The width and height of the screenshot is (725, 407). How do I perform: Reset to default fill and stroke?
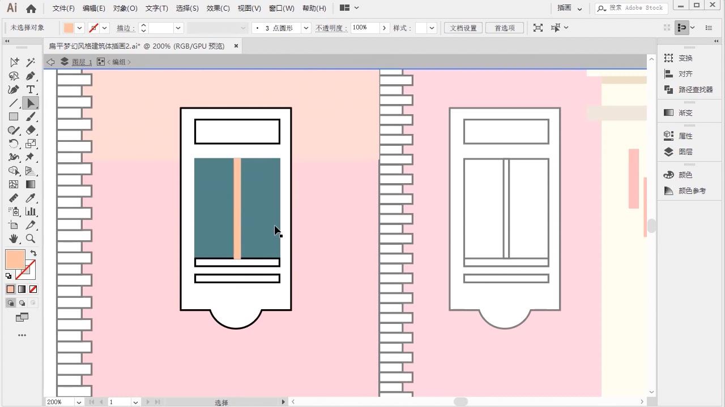[8, 276]
